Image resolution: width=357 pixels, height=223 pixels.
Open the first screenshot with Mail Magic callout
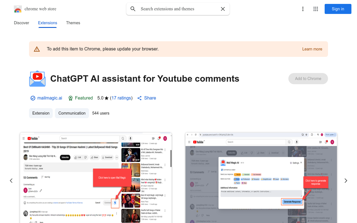coord(96,178)
